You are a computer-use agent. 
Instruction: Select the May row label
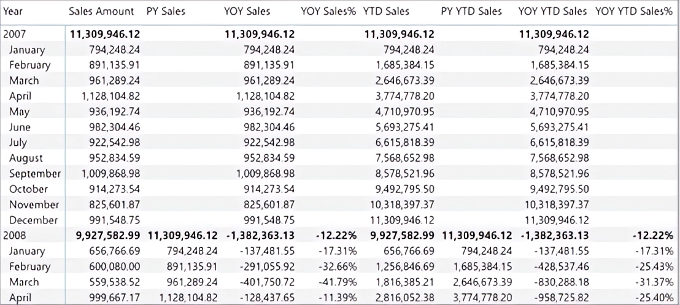(x=20, y=112)
